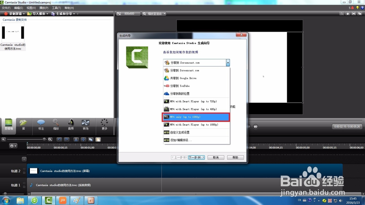
Task: Choose Share to Google Drive option
Action: pyautogui.click(x=196, y=78)
